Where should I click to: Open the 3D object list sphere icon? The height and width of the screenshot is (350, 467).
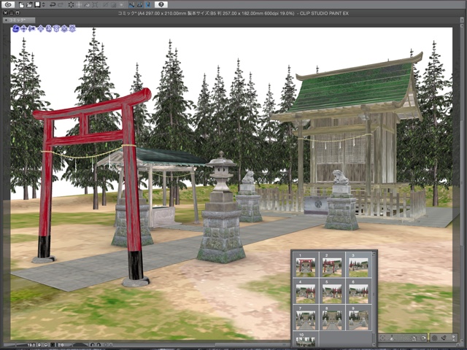pyautogui.click(x=435, y=338)
